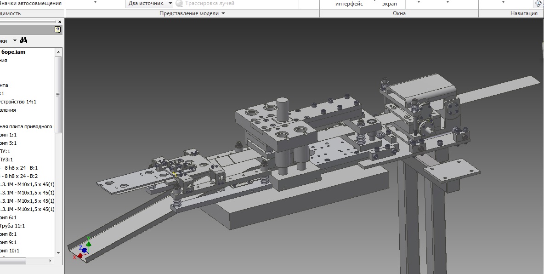Click 'Значки автосовмещения' option

(31, 4)
